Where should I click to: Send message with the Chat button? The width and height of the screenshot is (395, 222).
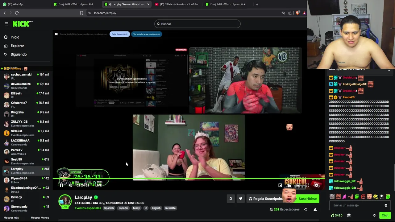[x=385, y=216]
